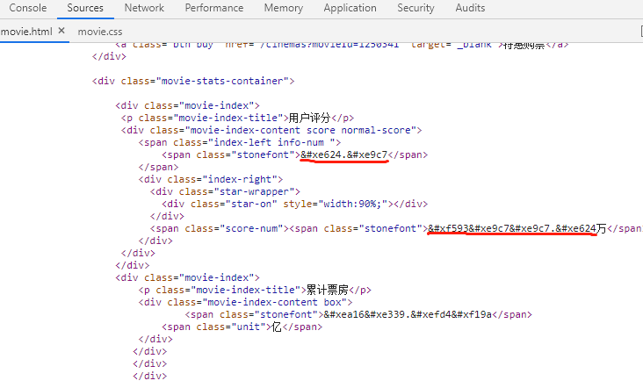Switch to the Application tab

click(x=350, y=8)
